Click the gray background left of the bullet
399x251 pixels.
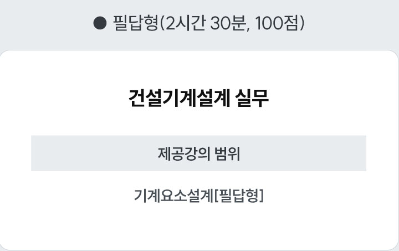pos(50,24)
